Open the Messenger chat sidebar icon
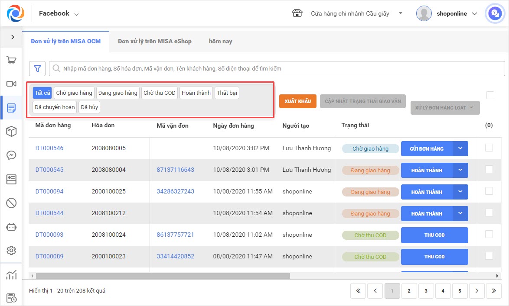 (x=11, y=155)
